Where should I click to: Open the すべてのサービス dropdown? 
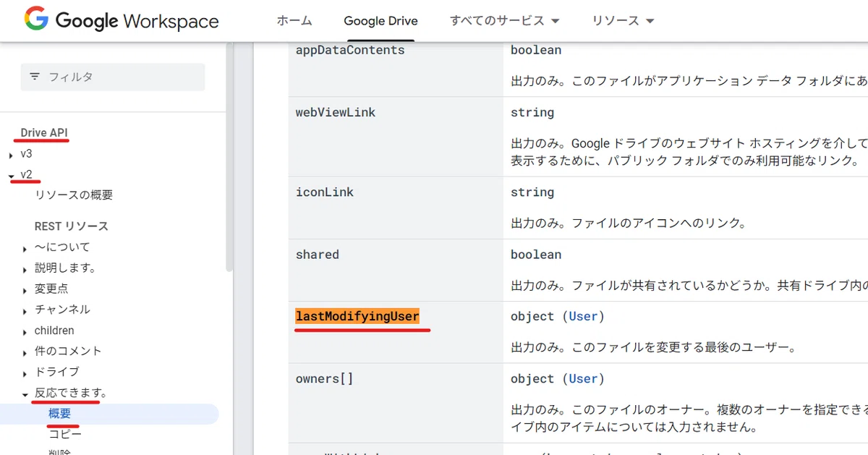pos(504,20)
